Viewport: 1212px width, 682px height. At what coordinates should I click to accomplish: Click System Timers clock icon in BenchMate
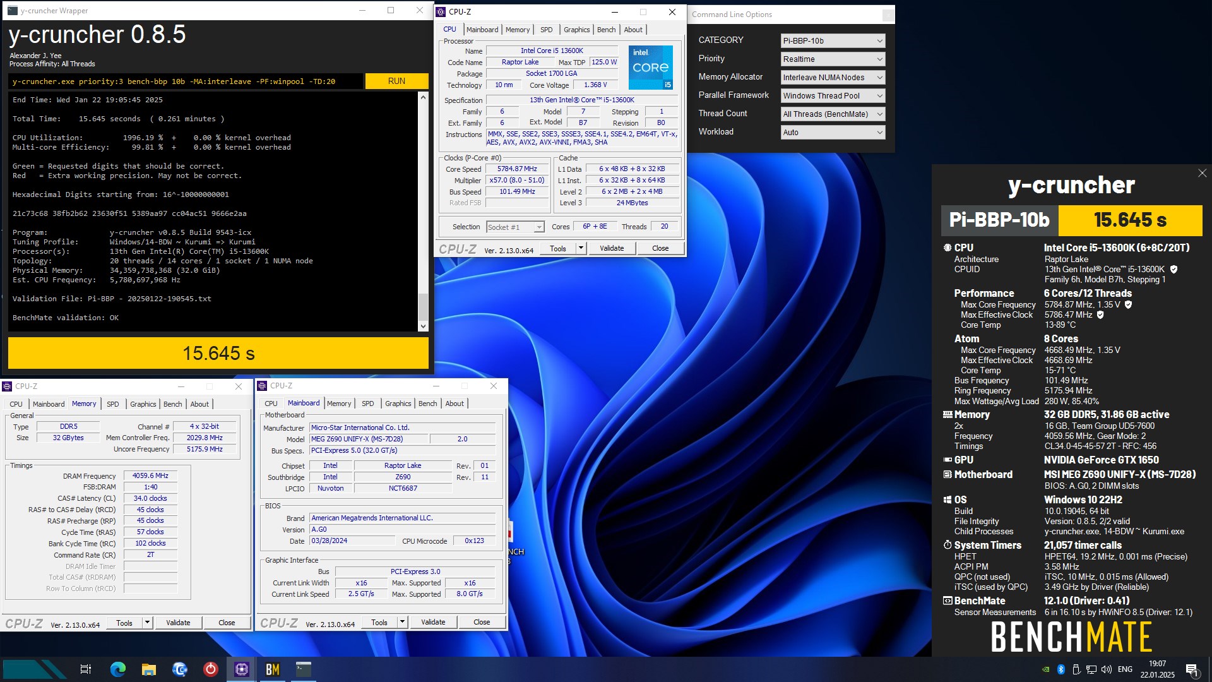tap(947, 546)
